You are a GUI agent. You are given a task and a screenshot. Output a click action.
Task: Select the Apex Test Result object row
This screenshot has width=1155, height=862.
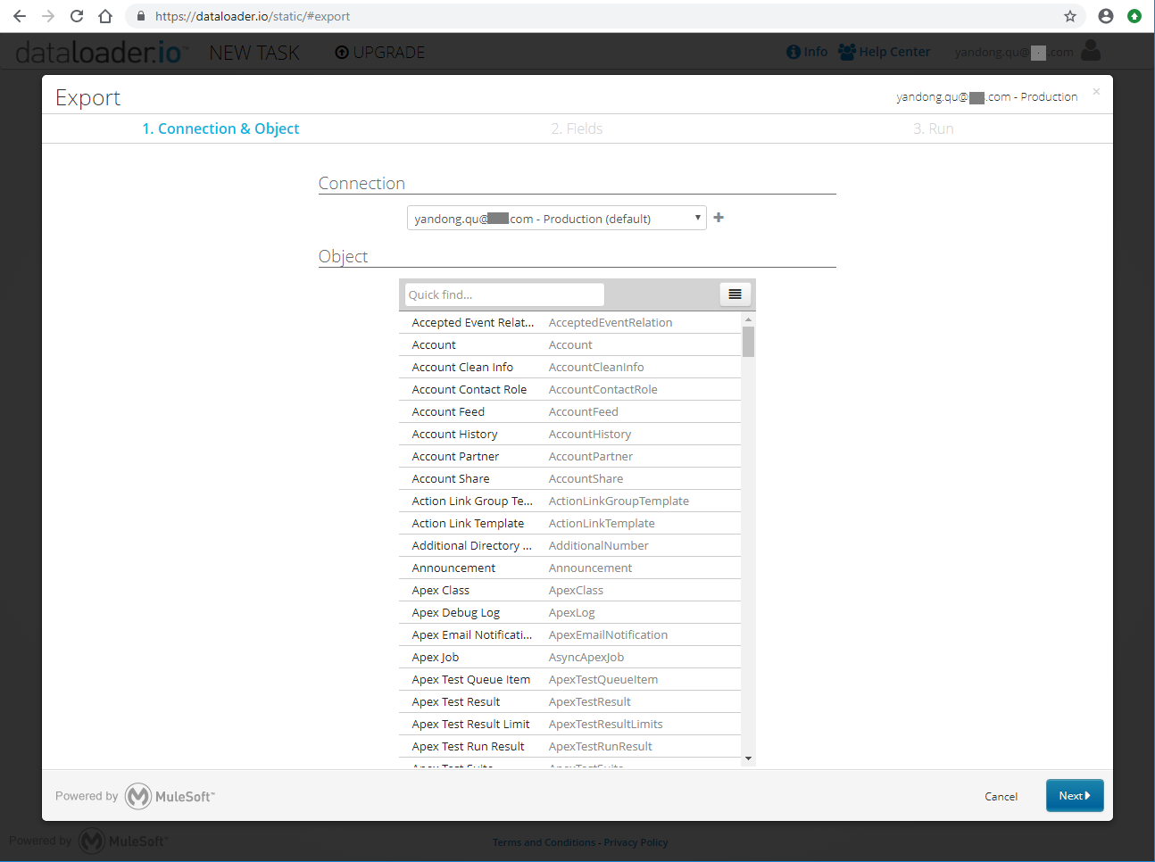tap(569, 701)
